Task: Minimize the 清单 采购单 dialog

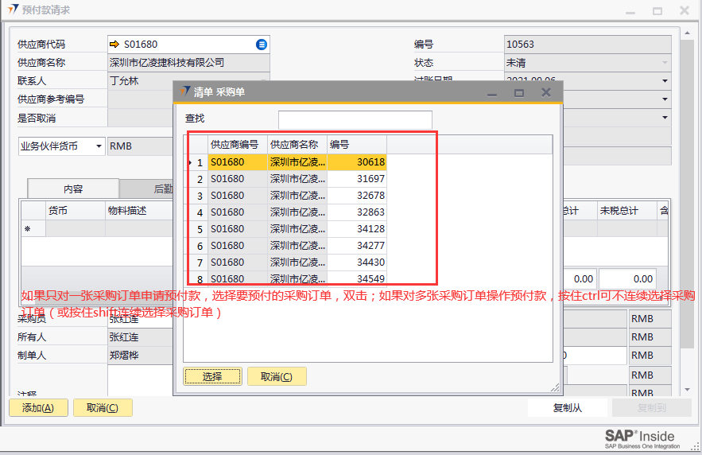Action: [x=493, y=92]
